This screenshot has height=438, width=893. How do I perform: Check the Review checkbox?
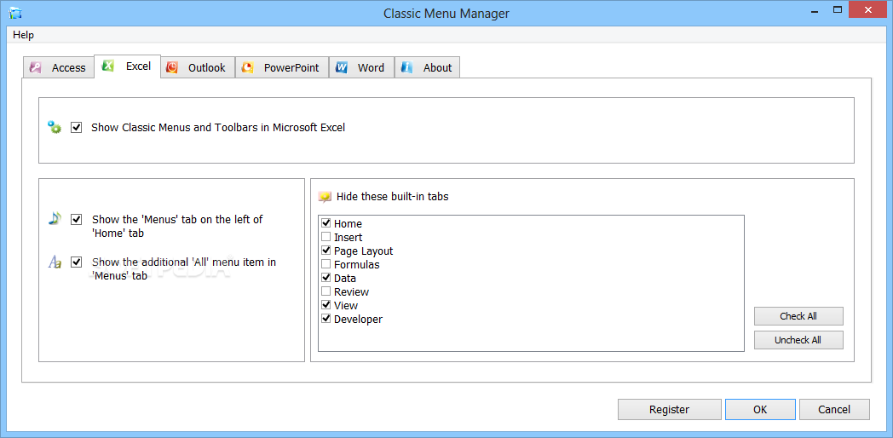(326, 291)
